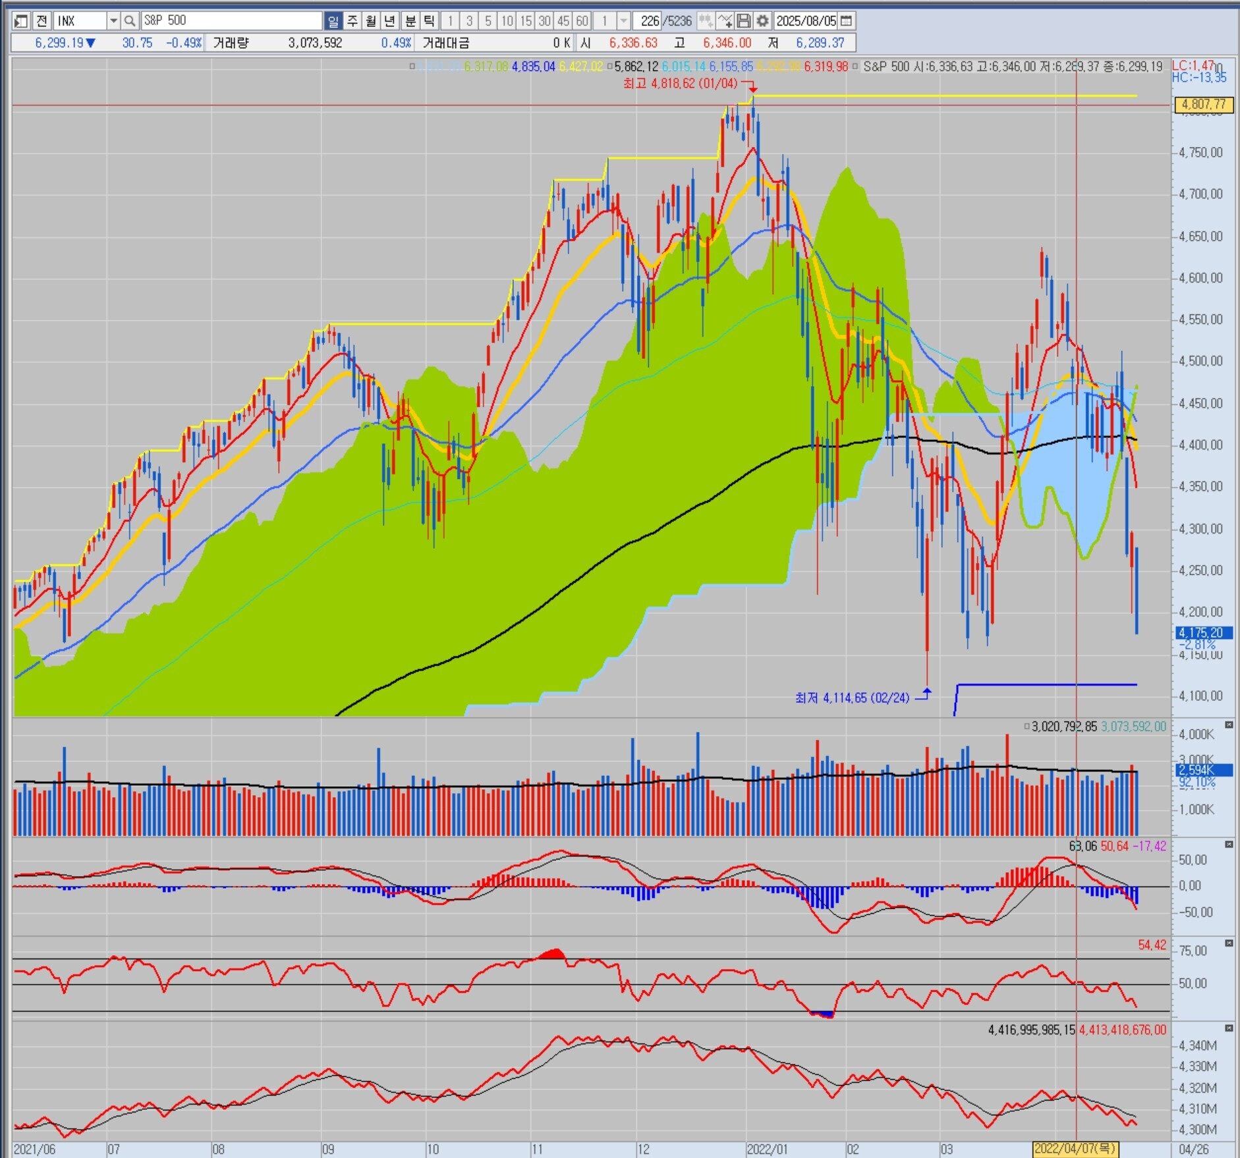The image size is (1240, 1158).
Task: Choose the 10 interval preset button
Action: 507,21
